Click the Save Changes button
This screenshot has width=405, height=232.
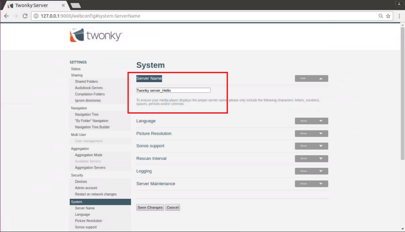tap(150, 207)
